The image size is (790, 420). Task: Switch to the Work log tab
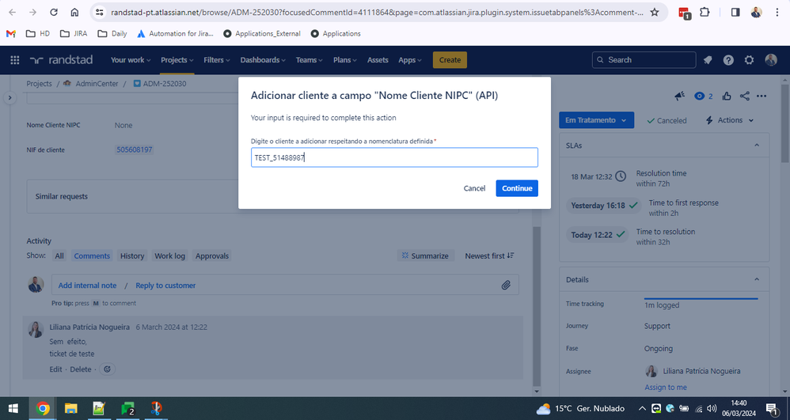[169, 255]
